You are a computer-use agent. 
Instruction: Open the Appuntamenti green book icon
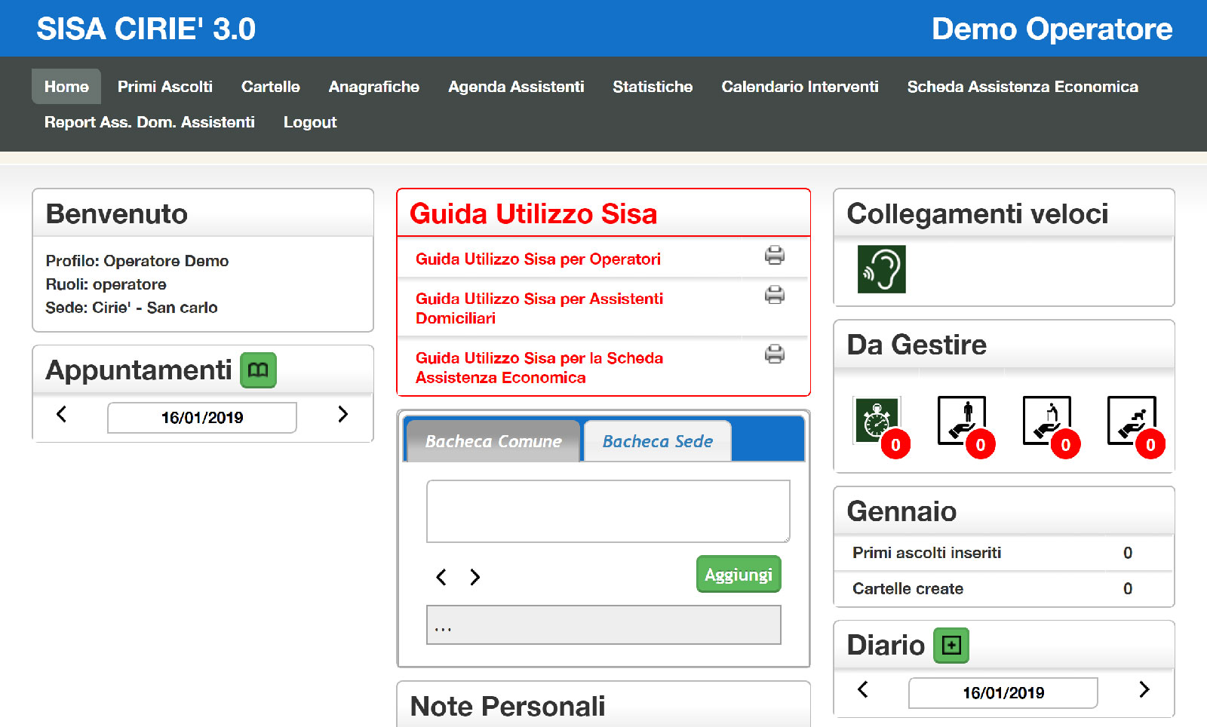258,370
